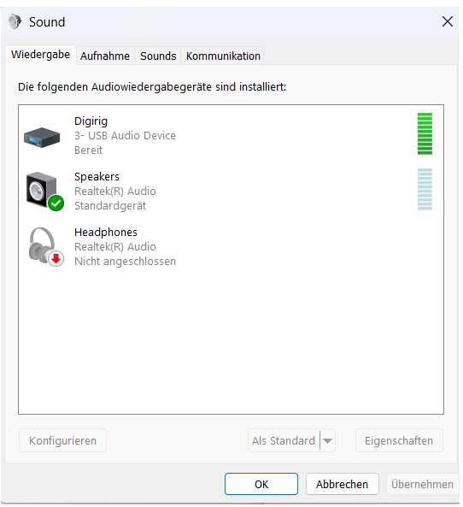Viewport: 463px width, 507px height.
Task: Close the Sound dialog window
Action: pyautogui.click(x=448, y=21)
